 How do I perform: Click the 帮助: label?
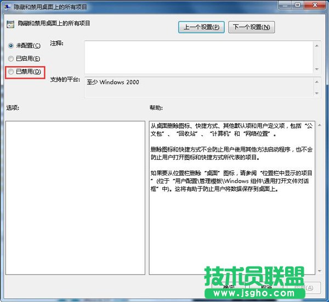coord(156,108)
